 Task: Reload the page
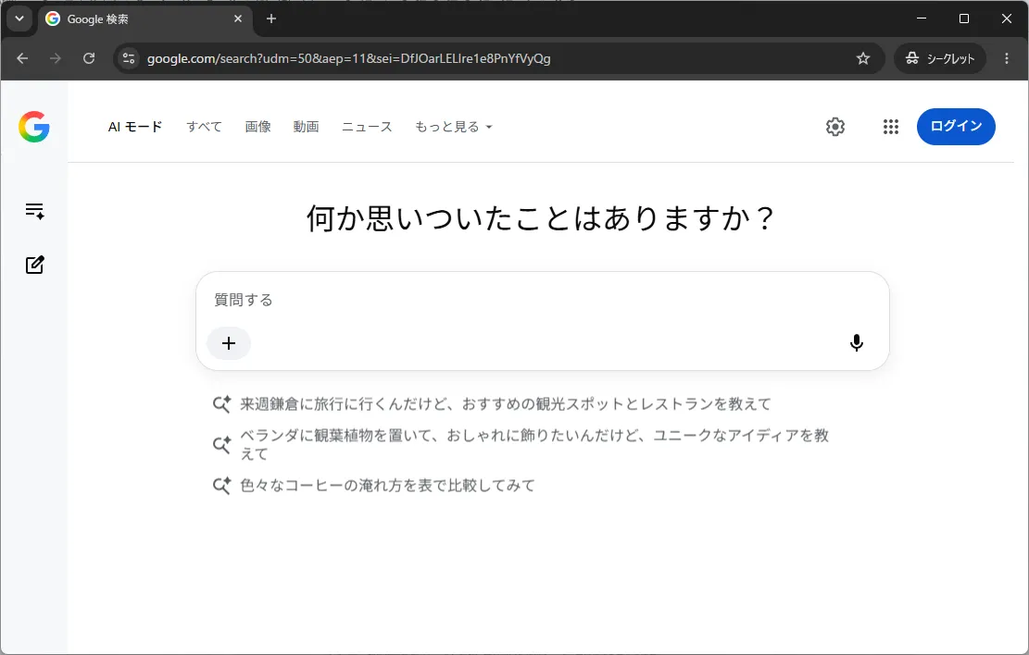pos(89,58)
